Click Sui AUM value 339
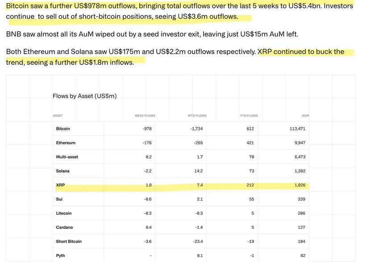Image resolution: width=375 pixels, height=262 pixels. (301, 199)
